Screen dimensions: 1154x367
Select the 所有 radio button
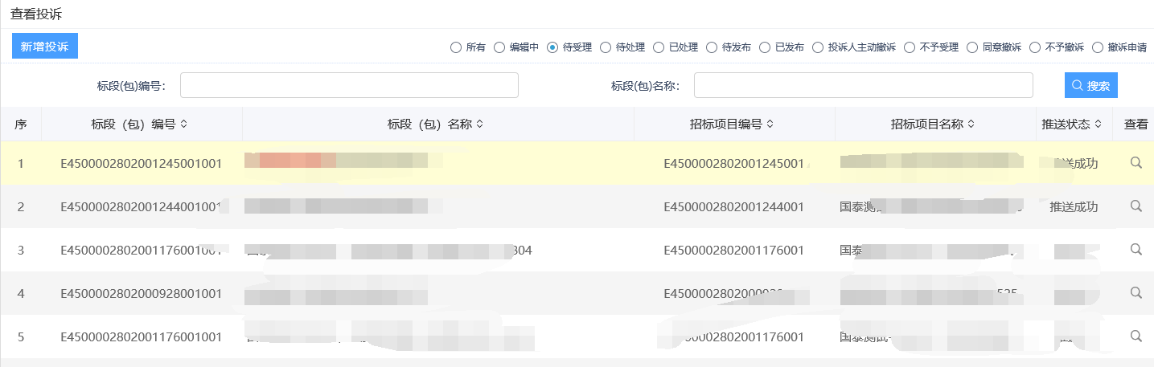456,47
